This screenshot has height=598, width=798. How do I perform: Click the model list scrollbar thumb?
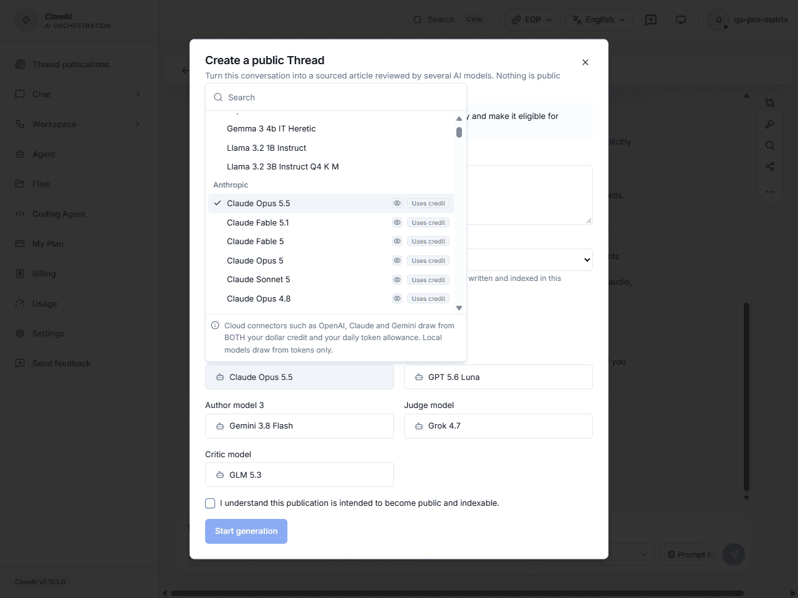tap(459, 132)
